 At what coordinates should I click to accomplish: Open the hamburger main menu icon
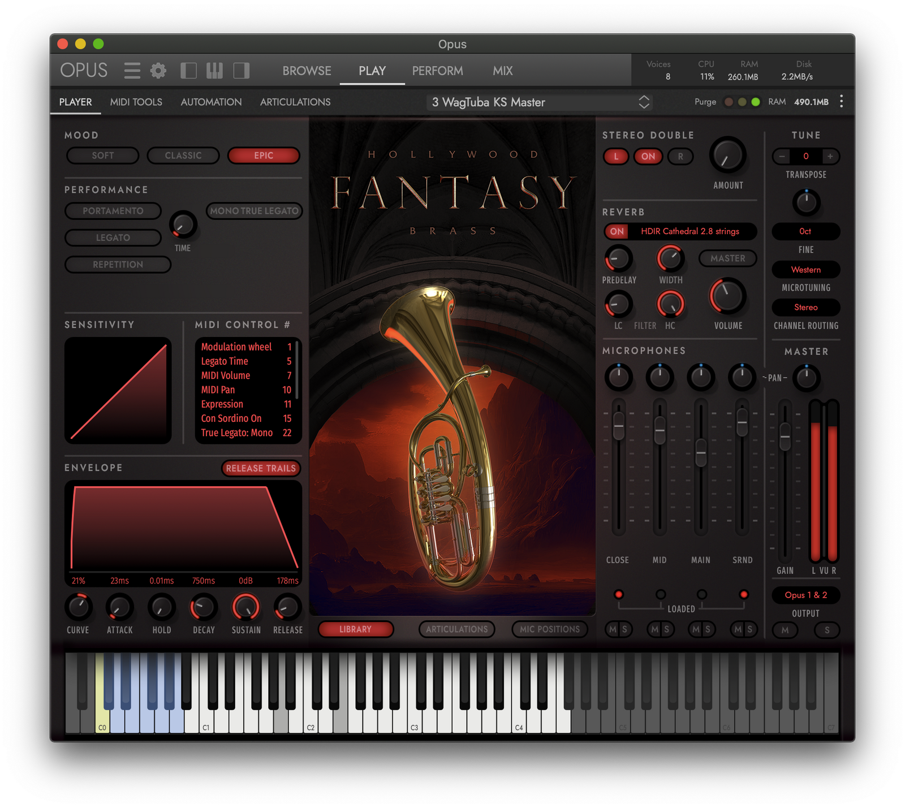tap(132, 71)
